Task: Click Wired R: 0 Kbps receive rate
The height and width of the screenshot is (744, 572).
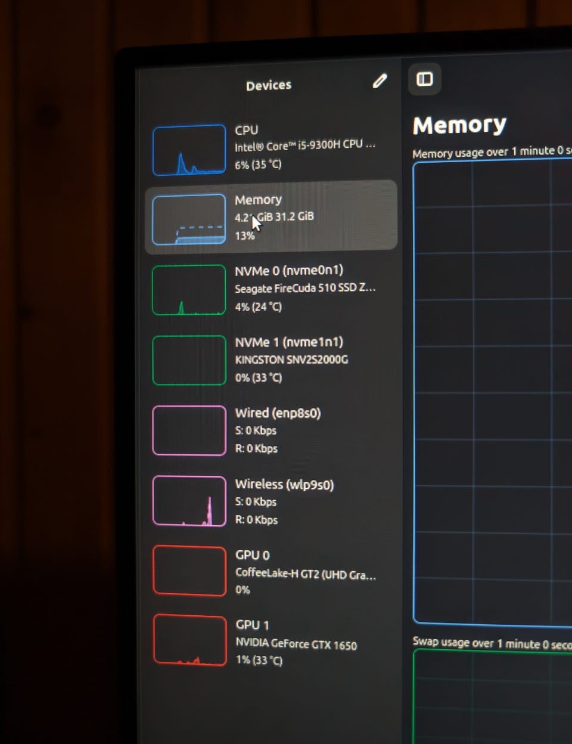Action: click(x=256, y=448)
